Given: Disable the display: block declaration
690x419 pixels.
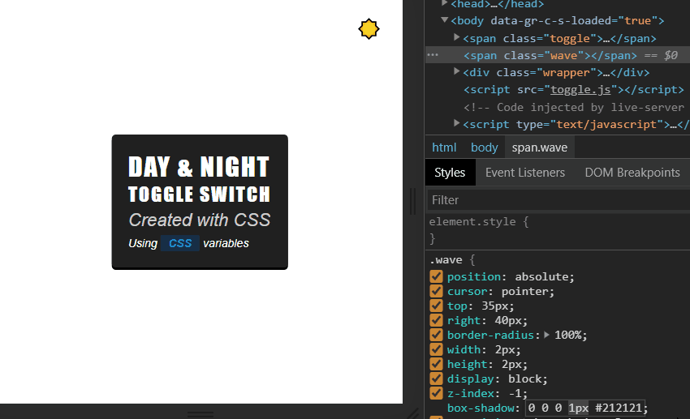Looking at the screenshot, I should 436,378.
